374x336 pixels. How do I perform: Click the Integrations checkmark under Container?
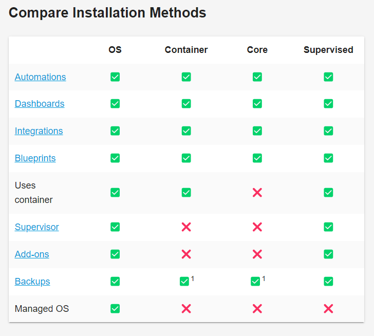pyautogui.click(x=186, y=131)
